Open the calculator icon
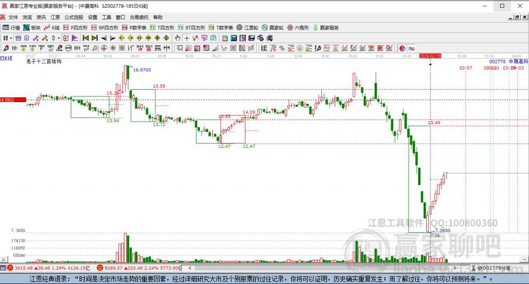The width and height of the screenshot is (529, 284). tap(234, 38)
